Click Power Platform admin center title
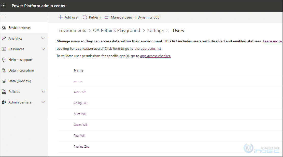 pos(39,6)
